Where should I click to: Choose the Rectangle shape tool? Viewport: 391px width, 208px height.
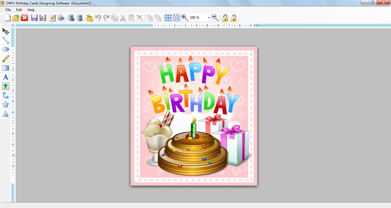pyautogui.click(x=5, y=68)
